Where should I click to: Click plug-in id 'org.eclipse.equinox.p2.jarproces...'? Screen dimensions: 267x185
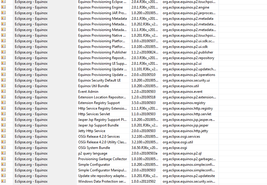click(x=189, y=13)
